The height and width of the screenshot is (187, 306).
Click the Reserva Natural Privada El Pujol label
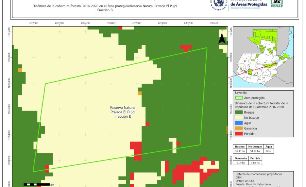coord(123,112)
